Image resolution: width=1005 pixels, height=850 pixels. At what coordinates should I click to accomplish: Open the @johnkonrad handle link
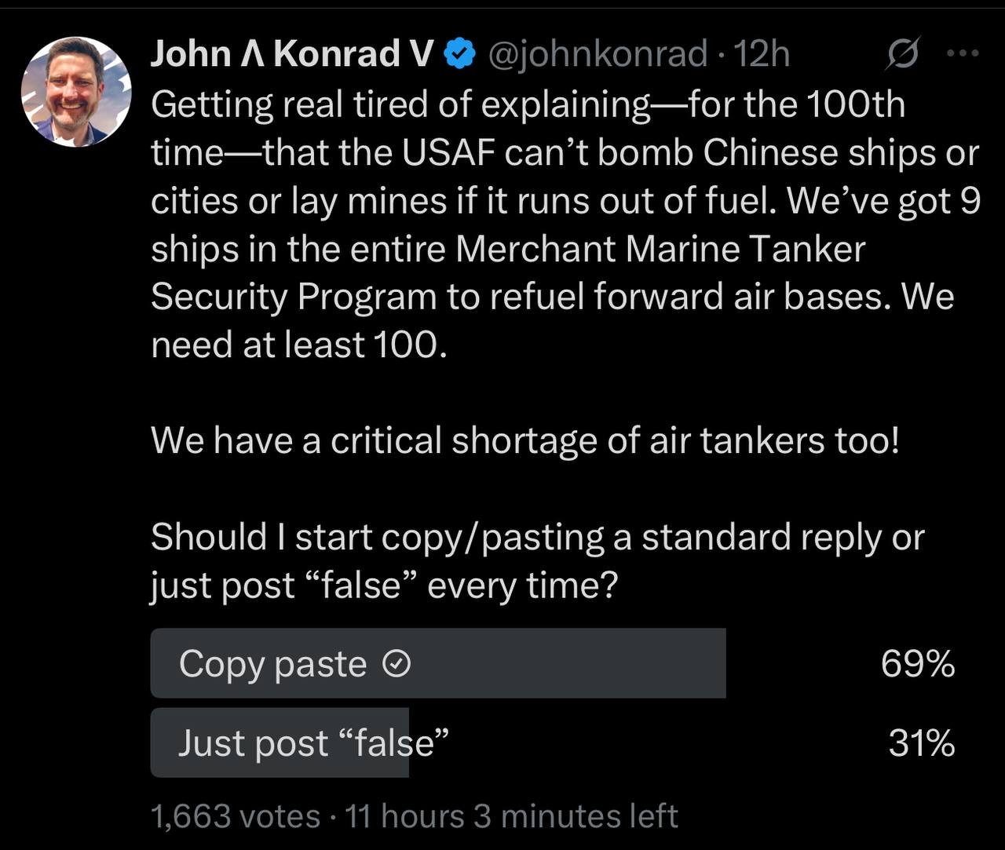[598, 54]
